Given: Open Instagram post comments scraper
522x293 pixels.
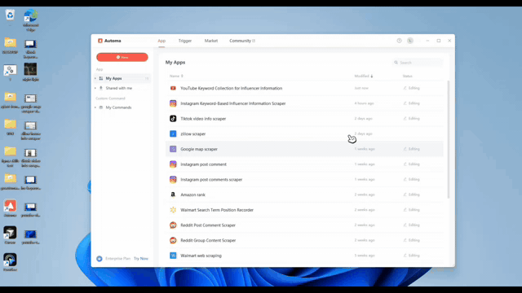Looking at the screenshot, I should click(211, 180).
